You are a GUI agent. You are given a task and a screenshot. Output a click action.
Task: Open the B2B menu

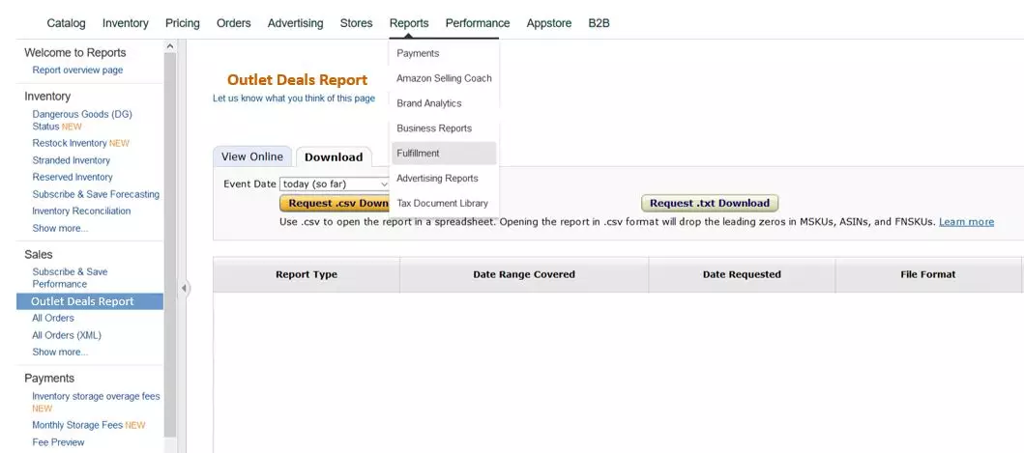point(599,23)
